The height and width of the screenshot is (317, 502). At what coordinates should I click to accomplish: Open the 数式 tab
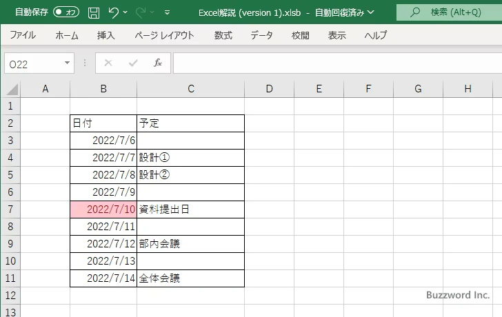point(223,35)
